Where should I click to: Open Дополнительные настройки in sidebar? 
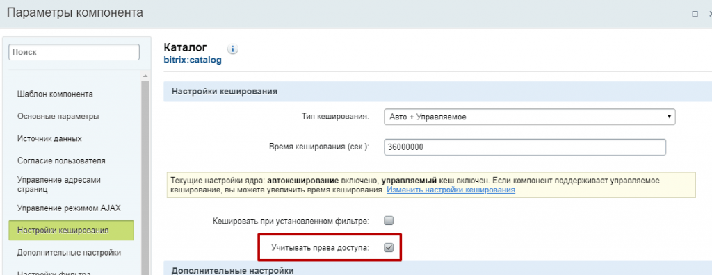tap(69, 252)
